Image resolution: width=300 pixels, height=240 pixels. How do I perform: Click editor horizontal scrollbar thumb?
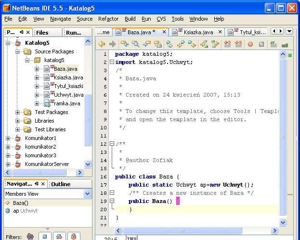[x=183, y=231]
